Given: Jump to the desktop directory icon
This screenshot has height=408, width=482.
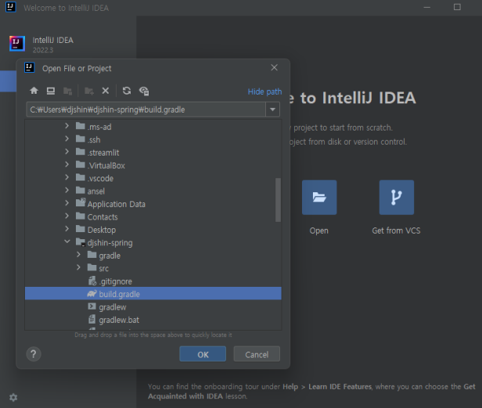Looking at the screenshot, I should click(x=51, y=91).
